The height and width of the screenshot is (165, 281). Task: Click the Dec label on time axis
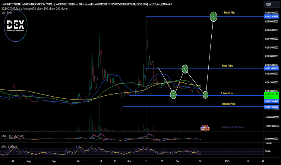pos(177,161)
